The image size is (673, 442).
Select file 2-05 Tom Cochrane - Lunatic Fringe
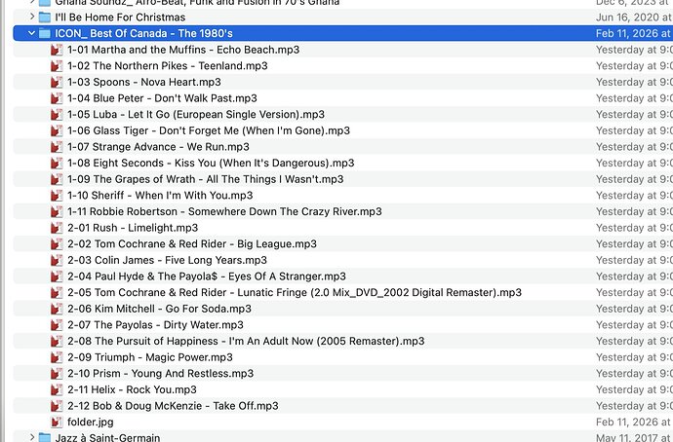[295, 292]
